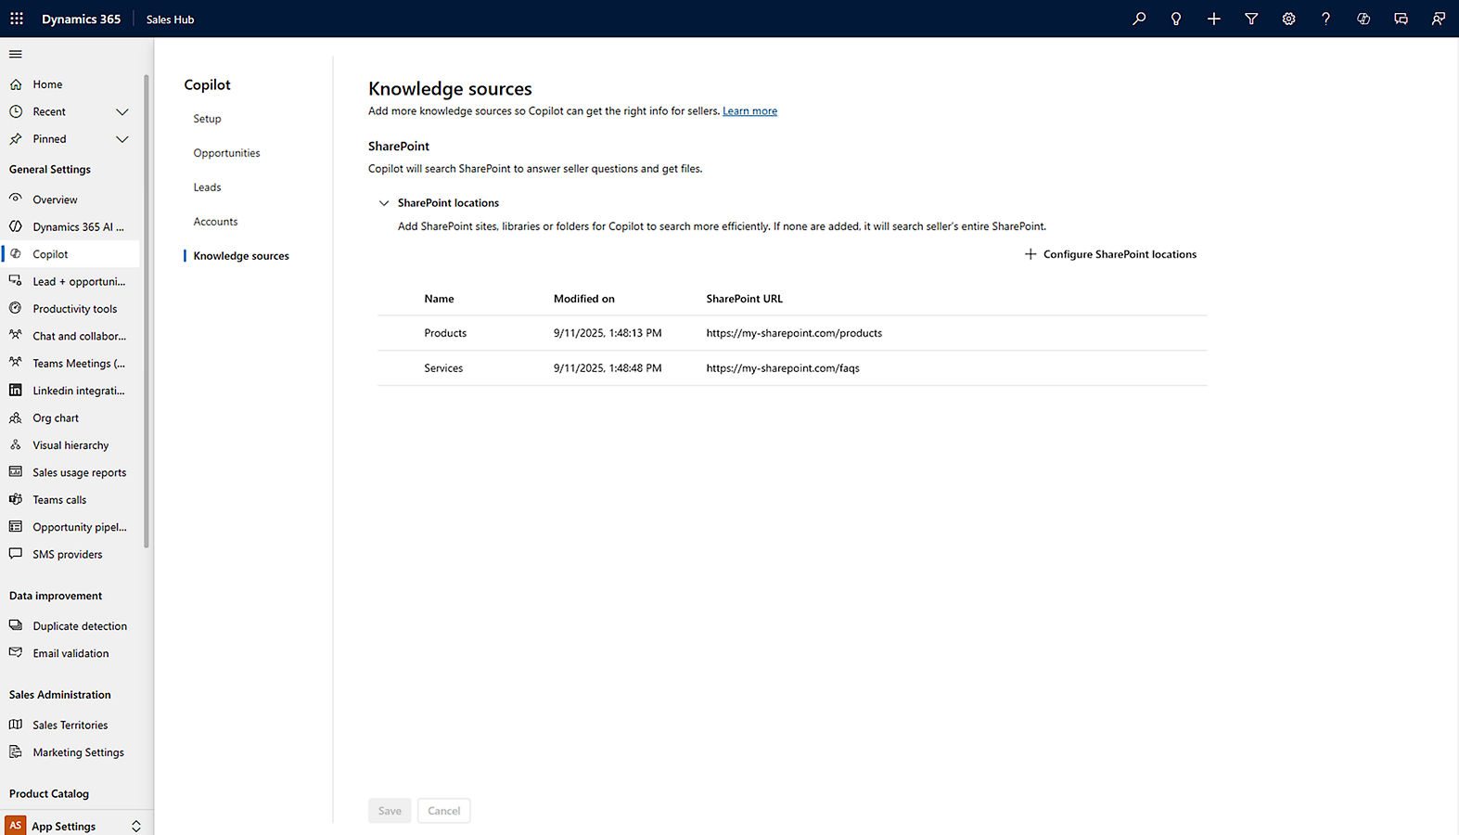Open Lead + opportunity settings in sidebar
This screenshot has width=1459, height=835.
pyautogui.click(x=70, y=281)
